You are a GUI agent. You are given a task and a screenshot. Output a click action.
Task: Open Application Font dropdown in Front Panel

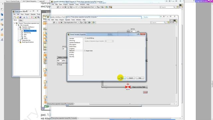click(x=72, y=22)
